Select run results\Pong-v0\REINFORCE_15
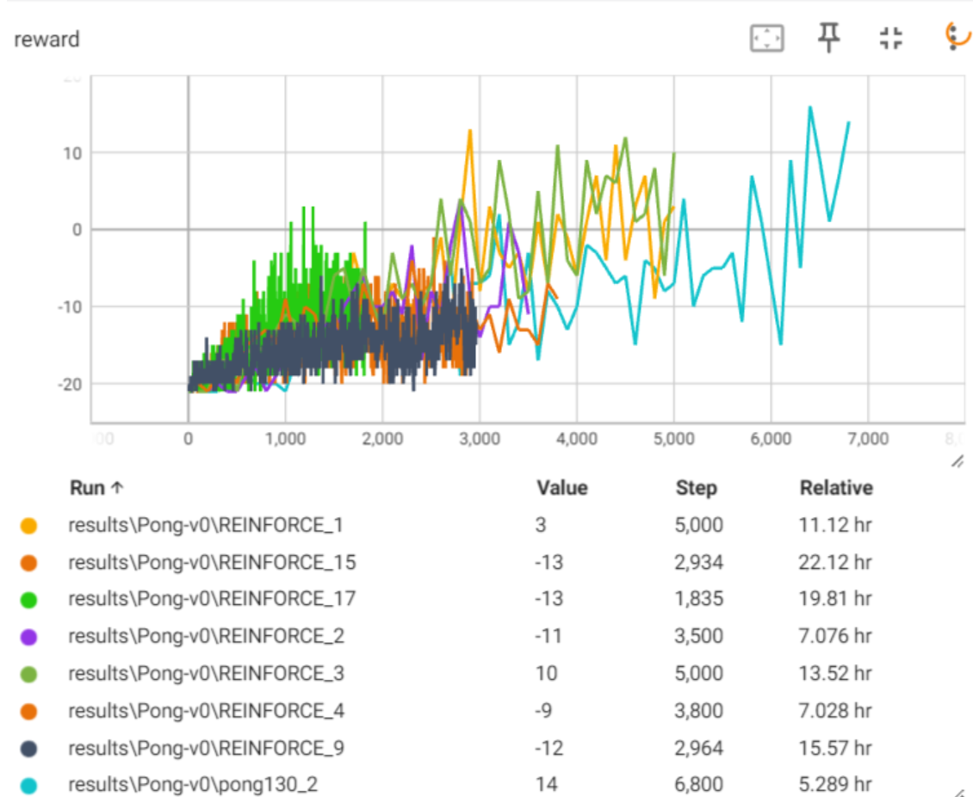This screenshot has height=797, width=973. (x=212, y=563)
